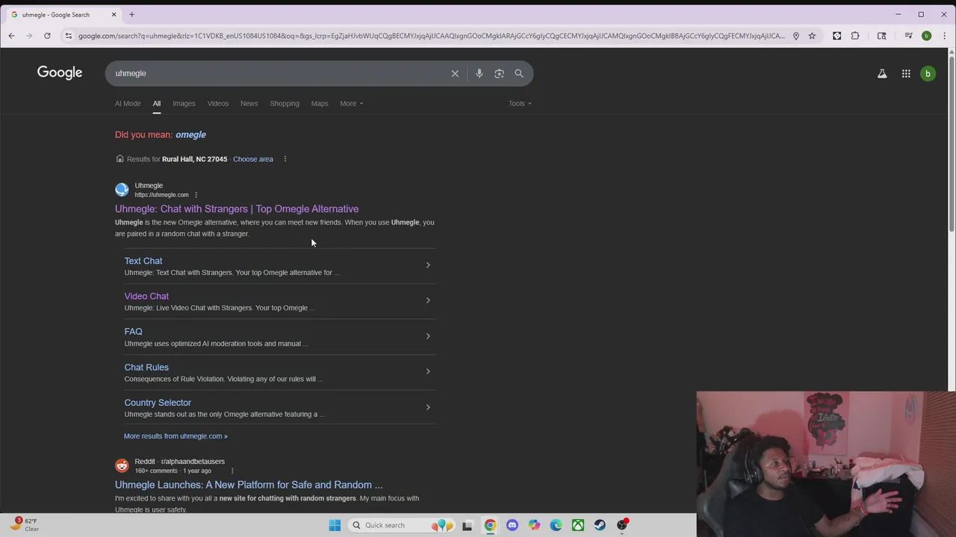Open the Video Chat sitelink
Viewport: 956px width, 537px height.
point(146,296)
